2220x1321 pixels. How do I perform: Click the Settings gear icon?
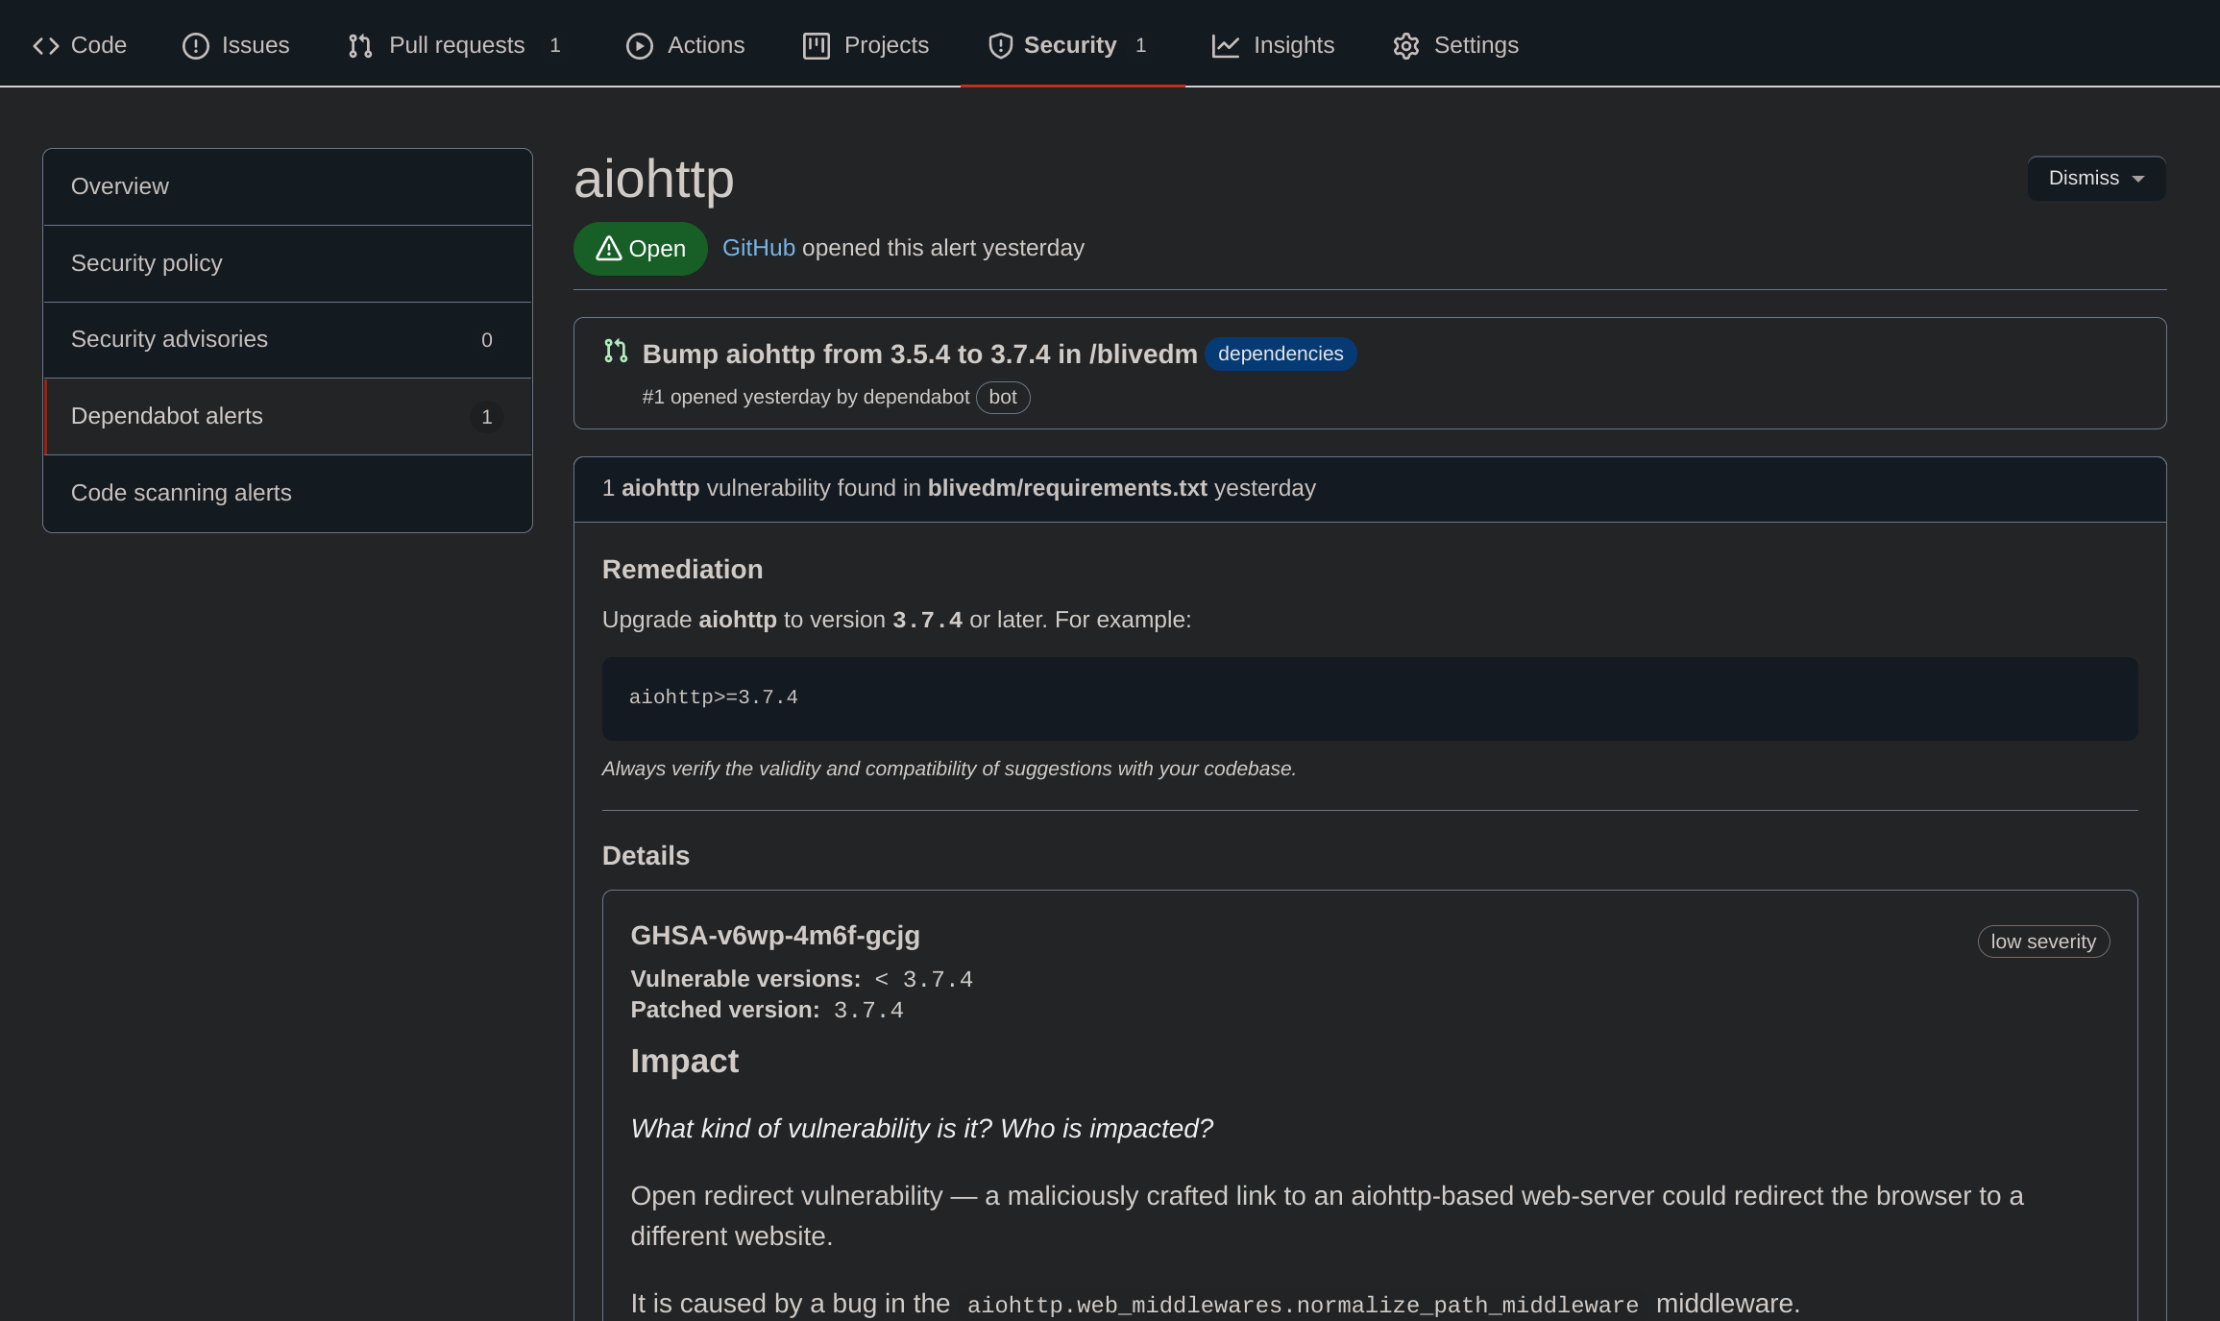(1406, 46)
